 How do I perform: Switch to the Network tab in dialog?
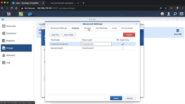(x=87, y=28)
